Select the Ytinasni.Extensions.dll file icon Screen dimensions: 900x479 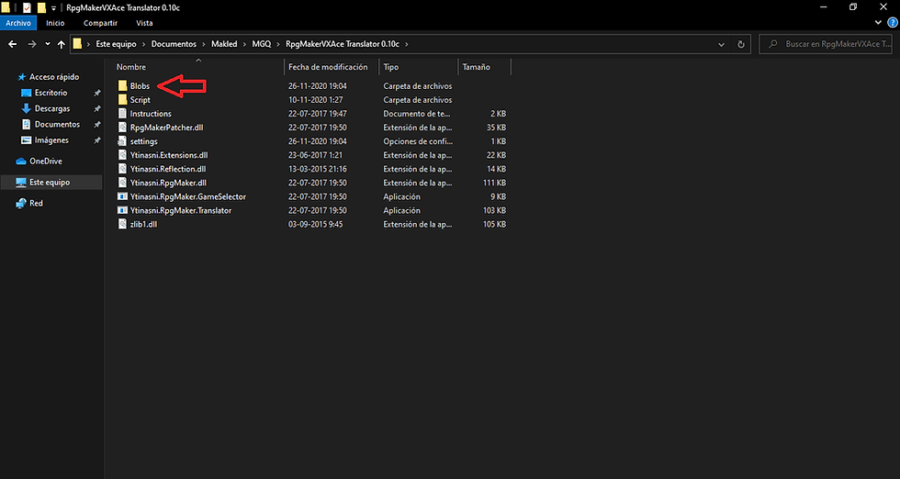(x=122, y=155)
